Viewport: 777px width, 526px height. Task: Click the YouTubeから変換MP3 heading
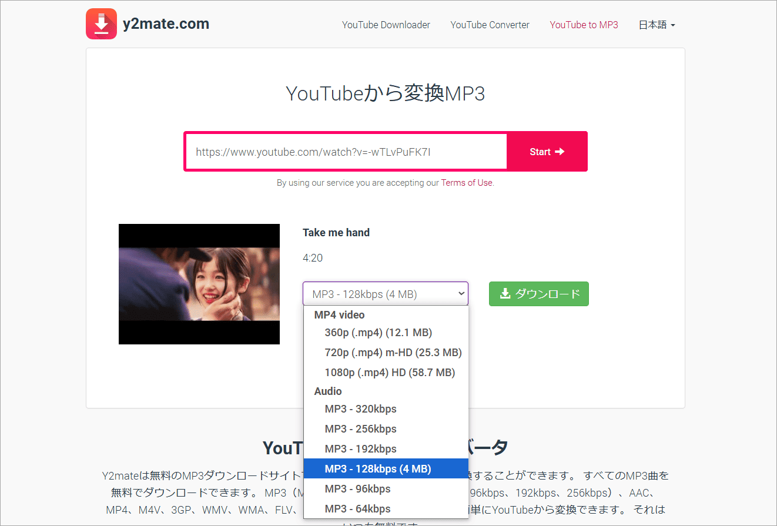386,93
